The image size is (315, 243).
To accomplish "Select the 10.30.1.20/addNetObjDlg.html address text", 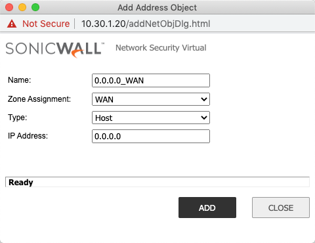I will [146, 24].
